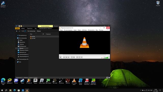Click Этот компьютер in address breadcrumb
This screenshot has height=92, width=163.
coord(31,31)
